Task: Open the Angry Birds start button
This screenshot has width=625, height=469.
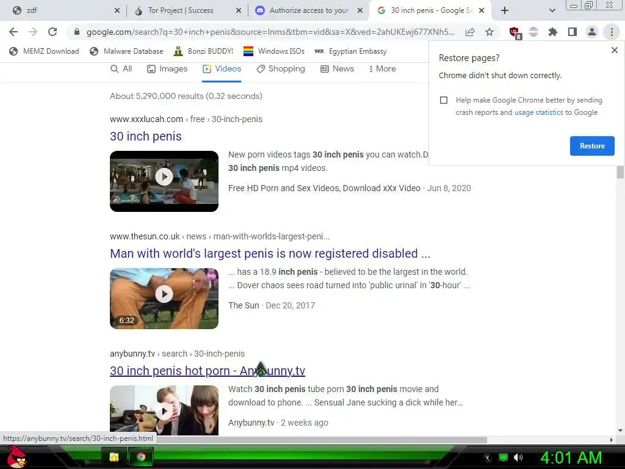Action: [x=16, y=457]
